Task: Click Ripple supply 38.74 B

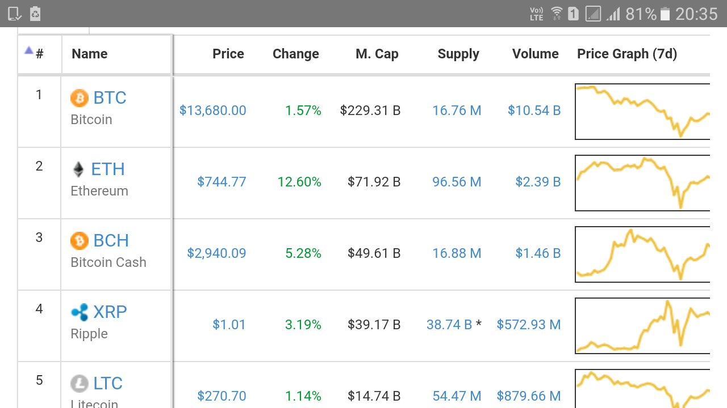Action: point(449,325)
